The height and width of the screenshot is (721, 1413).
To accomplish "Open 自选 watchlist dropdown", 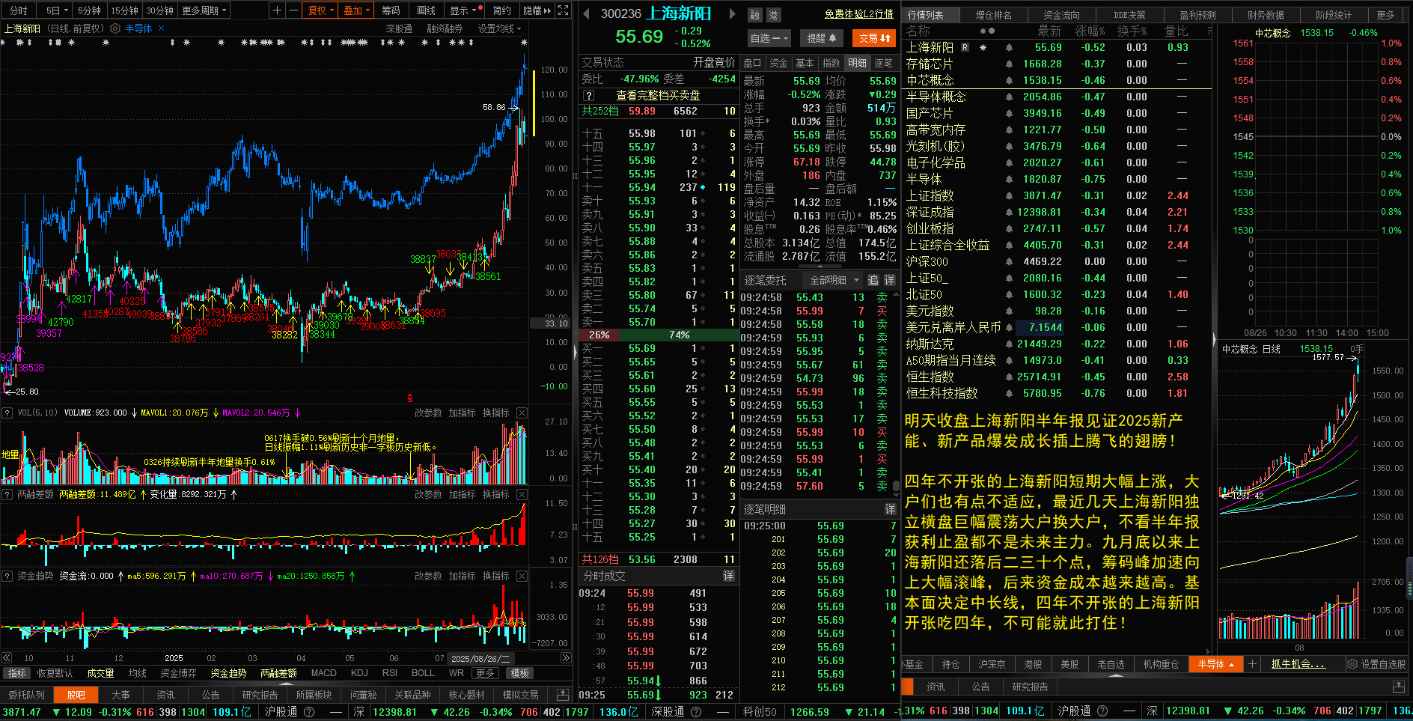I will pos(769,38).
